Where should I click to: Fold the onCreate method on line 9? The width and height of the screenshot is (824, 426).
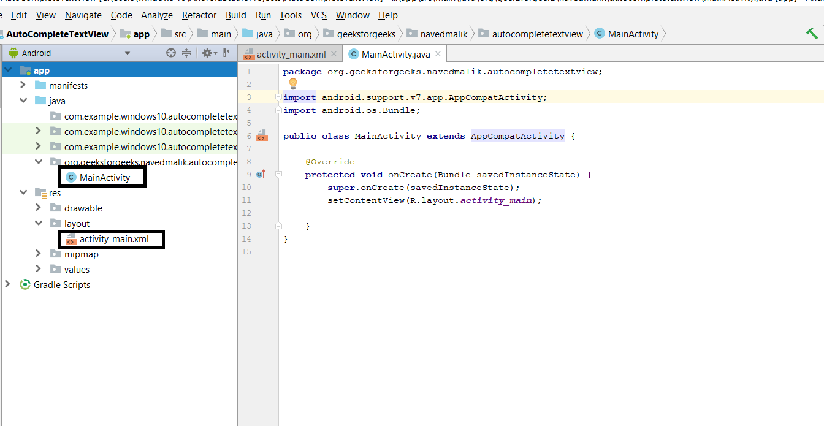[x=278, y=175]
